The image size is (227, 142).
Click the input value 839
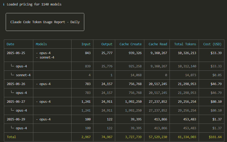coord(88,66)
